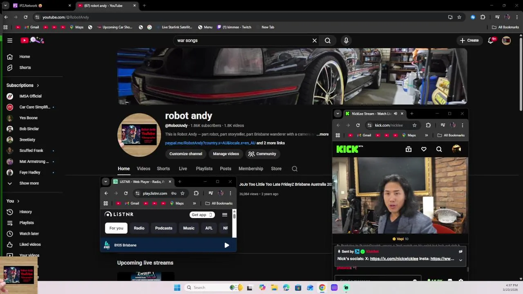Open the LiSTNR hamburger menu
This screenshot has width=523, height=294.
(x=225, y=215)
